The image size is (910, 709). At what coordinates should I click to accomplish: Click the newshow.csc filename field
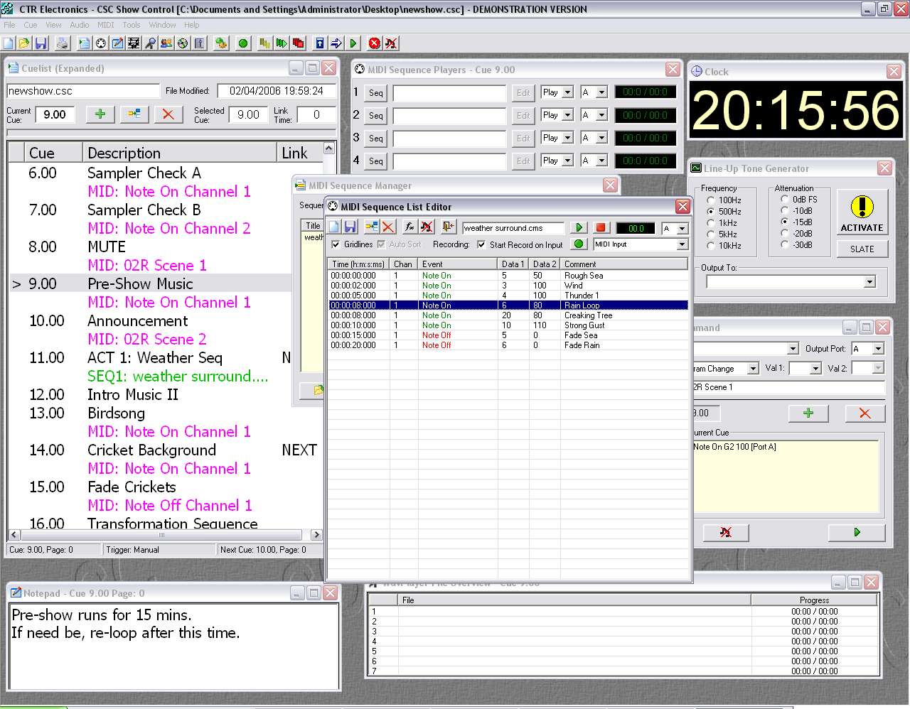pos(83,91)
